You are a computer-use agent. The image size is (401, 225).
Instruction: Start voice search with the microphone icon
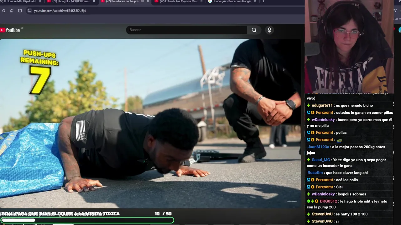point(269,30)
